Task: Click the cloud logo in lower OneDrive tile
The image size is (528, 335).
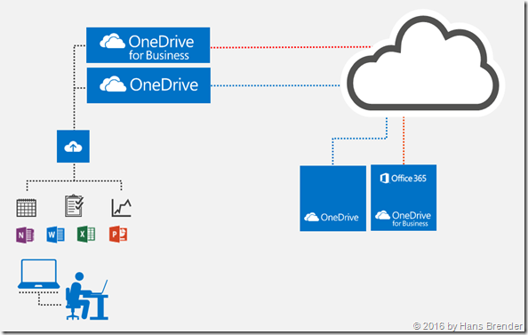Action: click(x=311, y=217)
